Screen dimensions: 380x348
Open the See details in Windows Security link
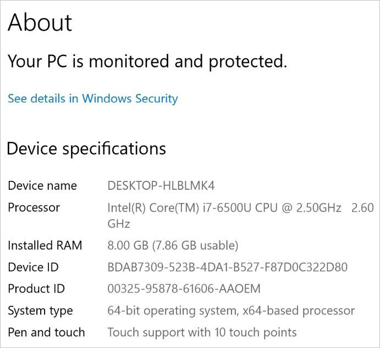[x=92, y=98]
